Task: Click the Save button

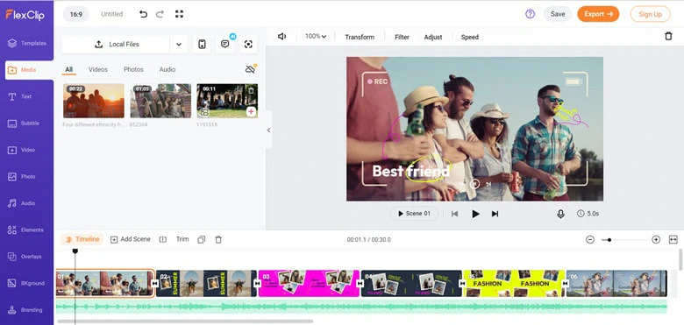Action: [x=558, y=14]
